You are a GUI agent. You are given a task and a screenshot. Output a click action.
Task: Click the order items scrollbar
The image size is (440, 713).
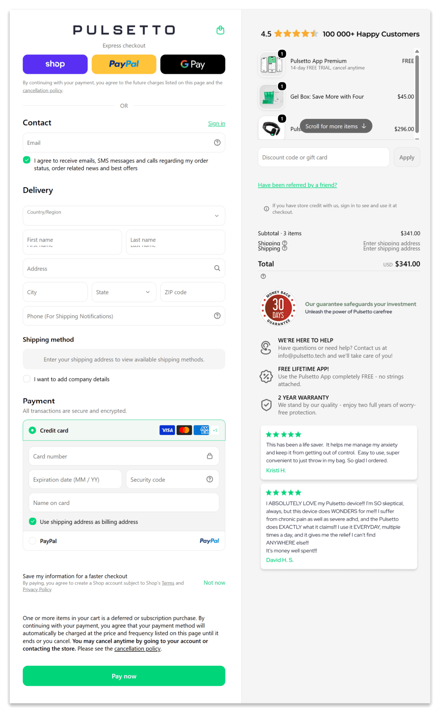pos(417,94)
